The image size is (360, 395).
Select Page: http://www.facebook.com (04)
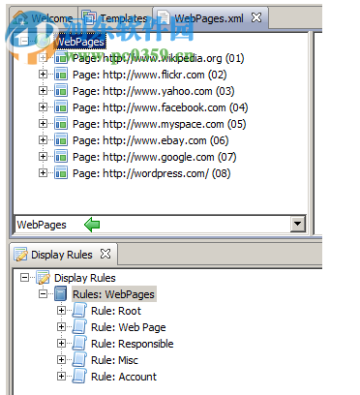click(x=161, y=107)
